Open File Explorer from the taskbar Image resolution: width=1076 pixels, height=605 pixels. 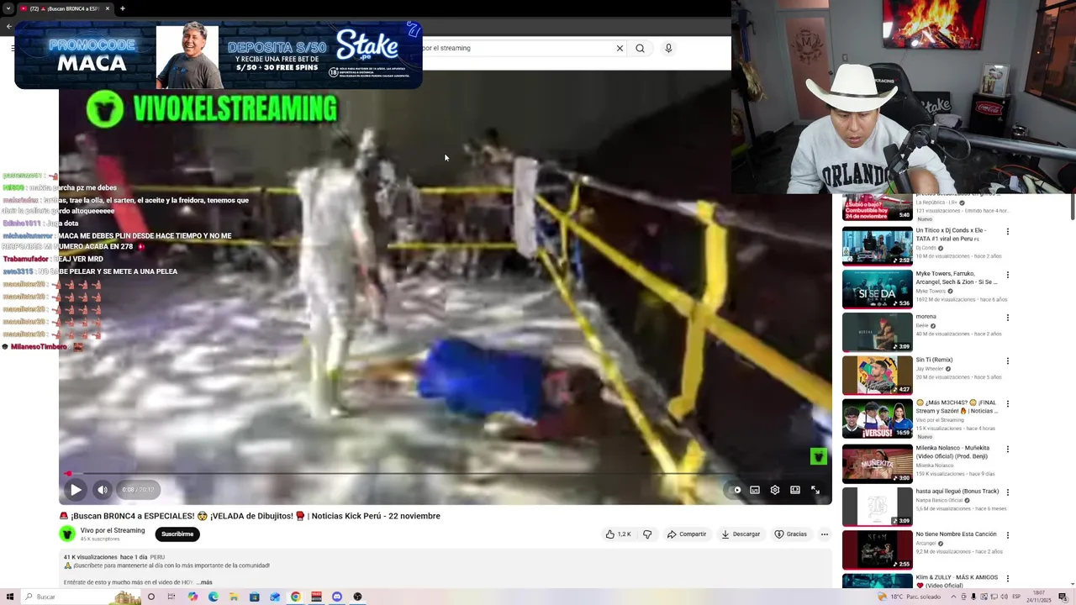pyautogui.click(x=234, y=597)
